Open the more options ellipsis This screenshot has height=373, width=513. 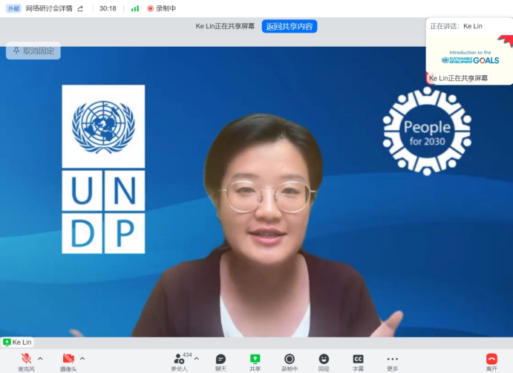click(393, 362)
